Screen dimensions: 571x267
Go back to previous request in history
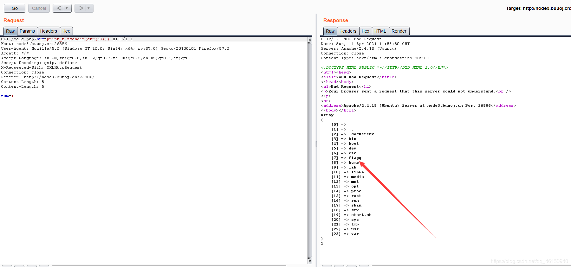(59, 8)
